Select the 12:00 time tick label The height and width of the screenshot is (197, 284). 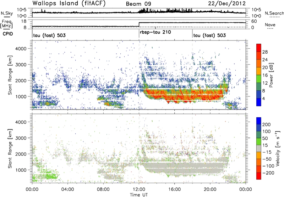tap(139, 190)
